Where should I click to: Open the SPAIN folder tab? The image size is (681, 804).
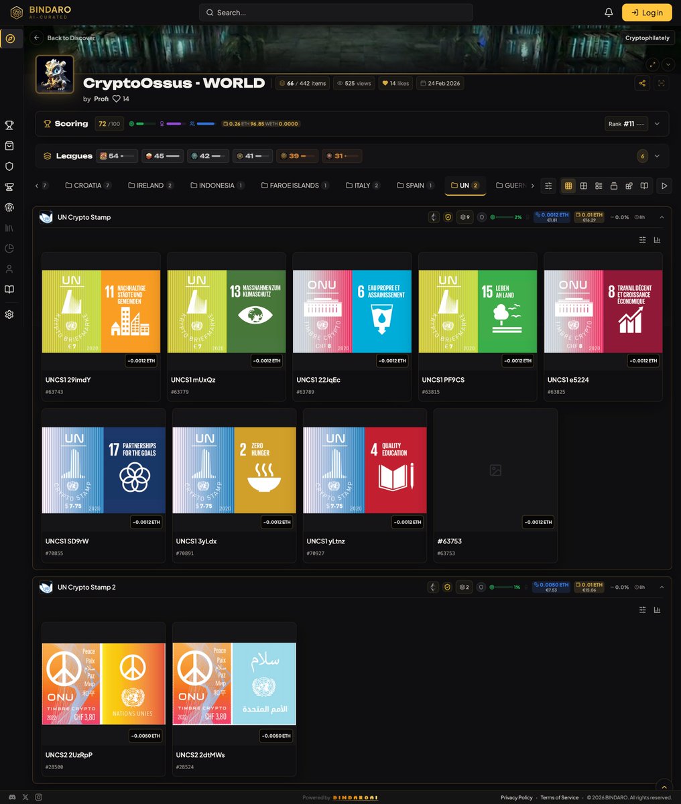point(415,186)
